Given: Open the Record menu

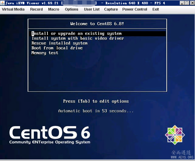Looking at the screenshot, I should pyautogui.click(x=37, y=9).
